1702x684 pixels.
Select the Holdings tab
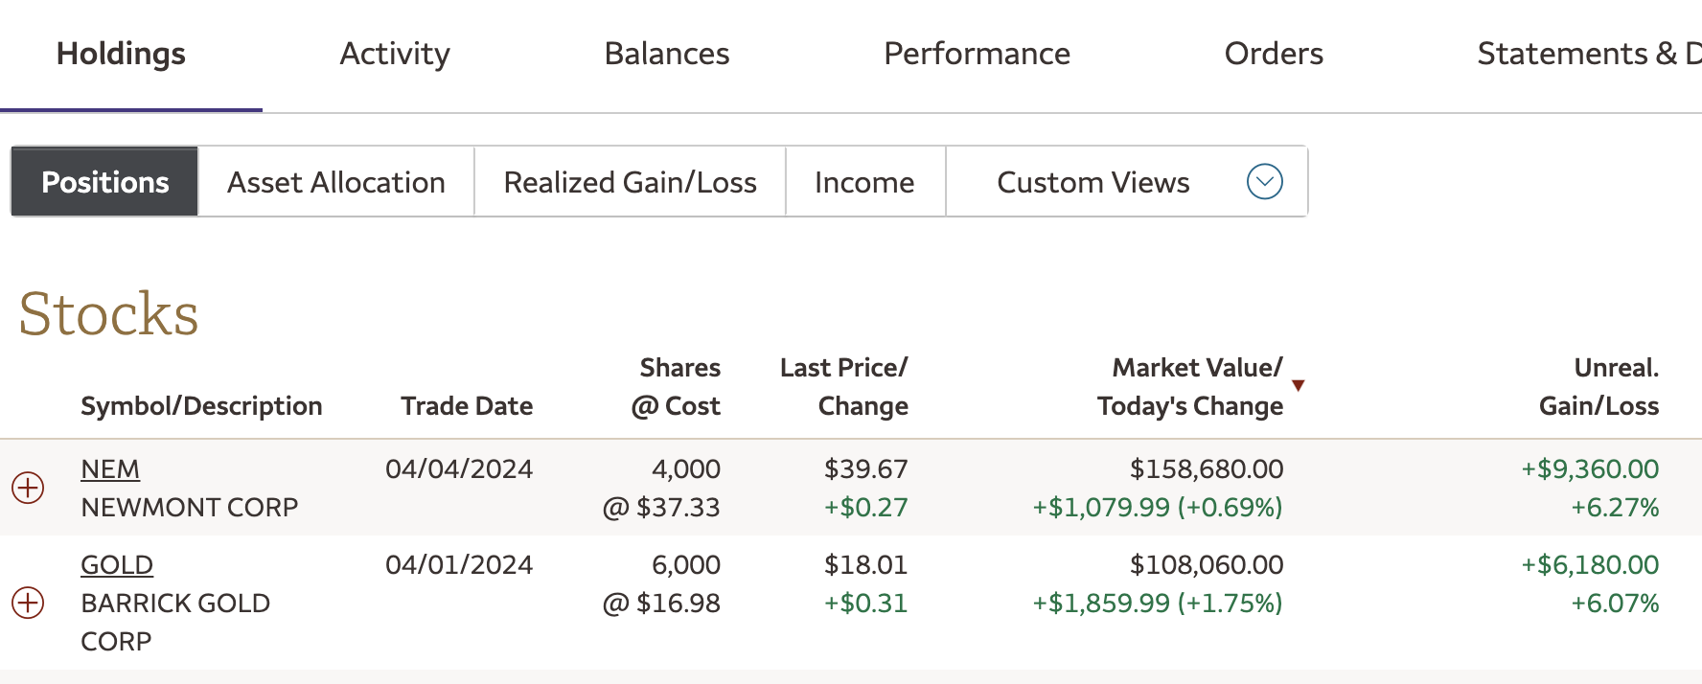coord(121,54)
